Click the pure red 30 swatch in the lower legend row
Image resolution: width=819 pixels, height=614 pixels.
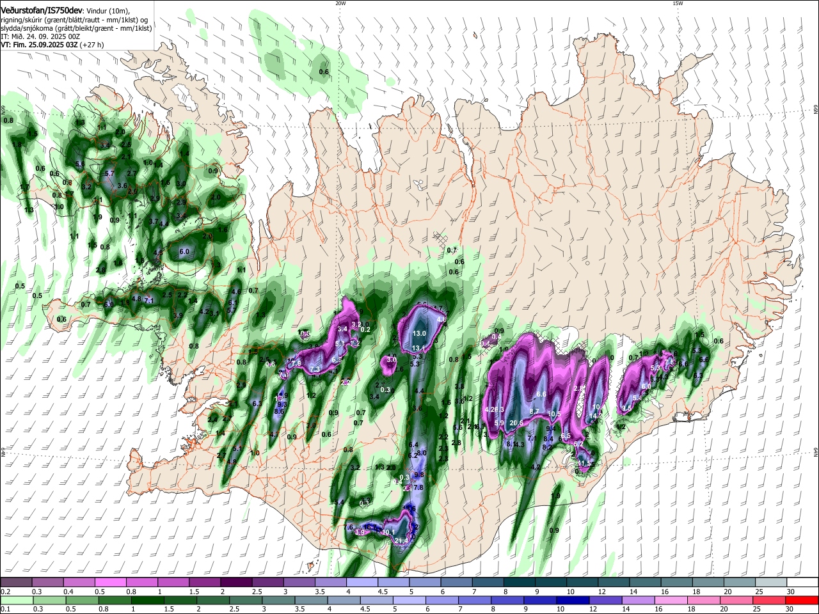(x=802, y=600)
